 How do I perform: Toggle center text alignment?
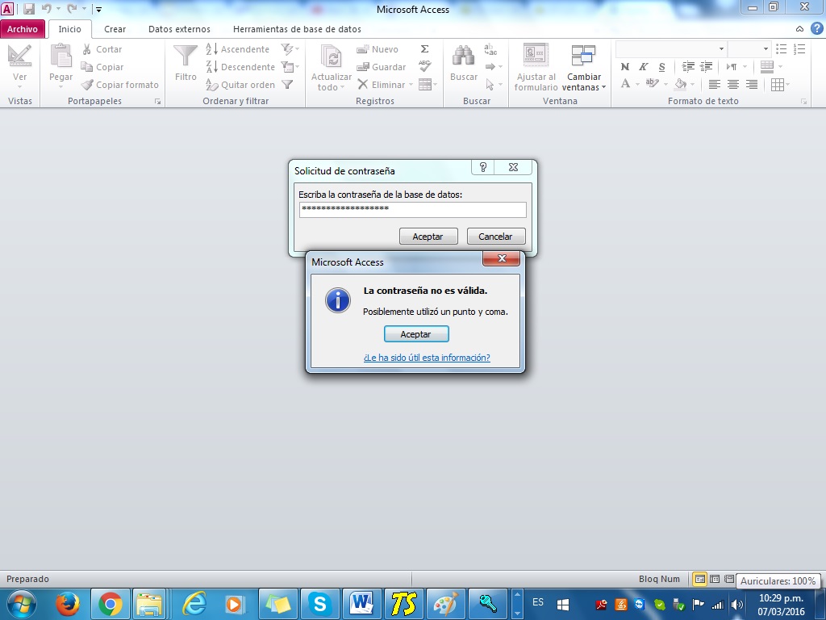(x=732, y=84)
